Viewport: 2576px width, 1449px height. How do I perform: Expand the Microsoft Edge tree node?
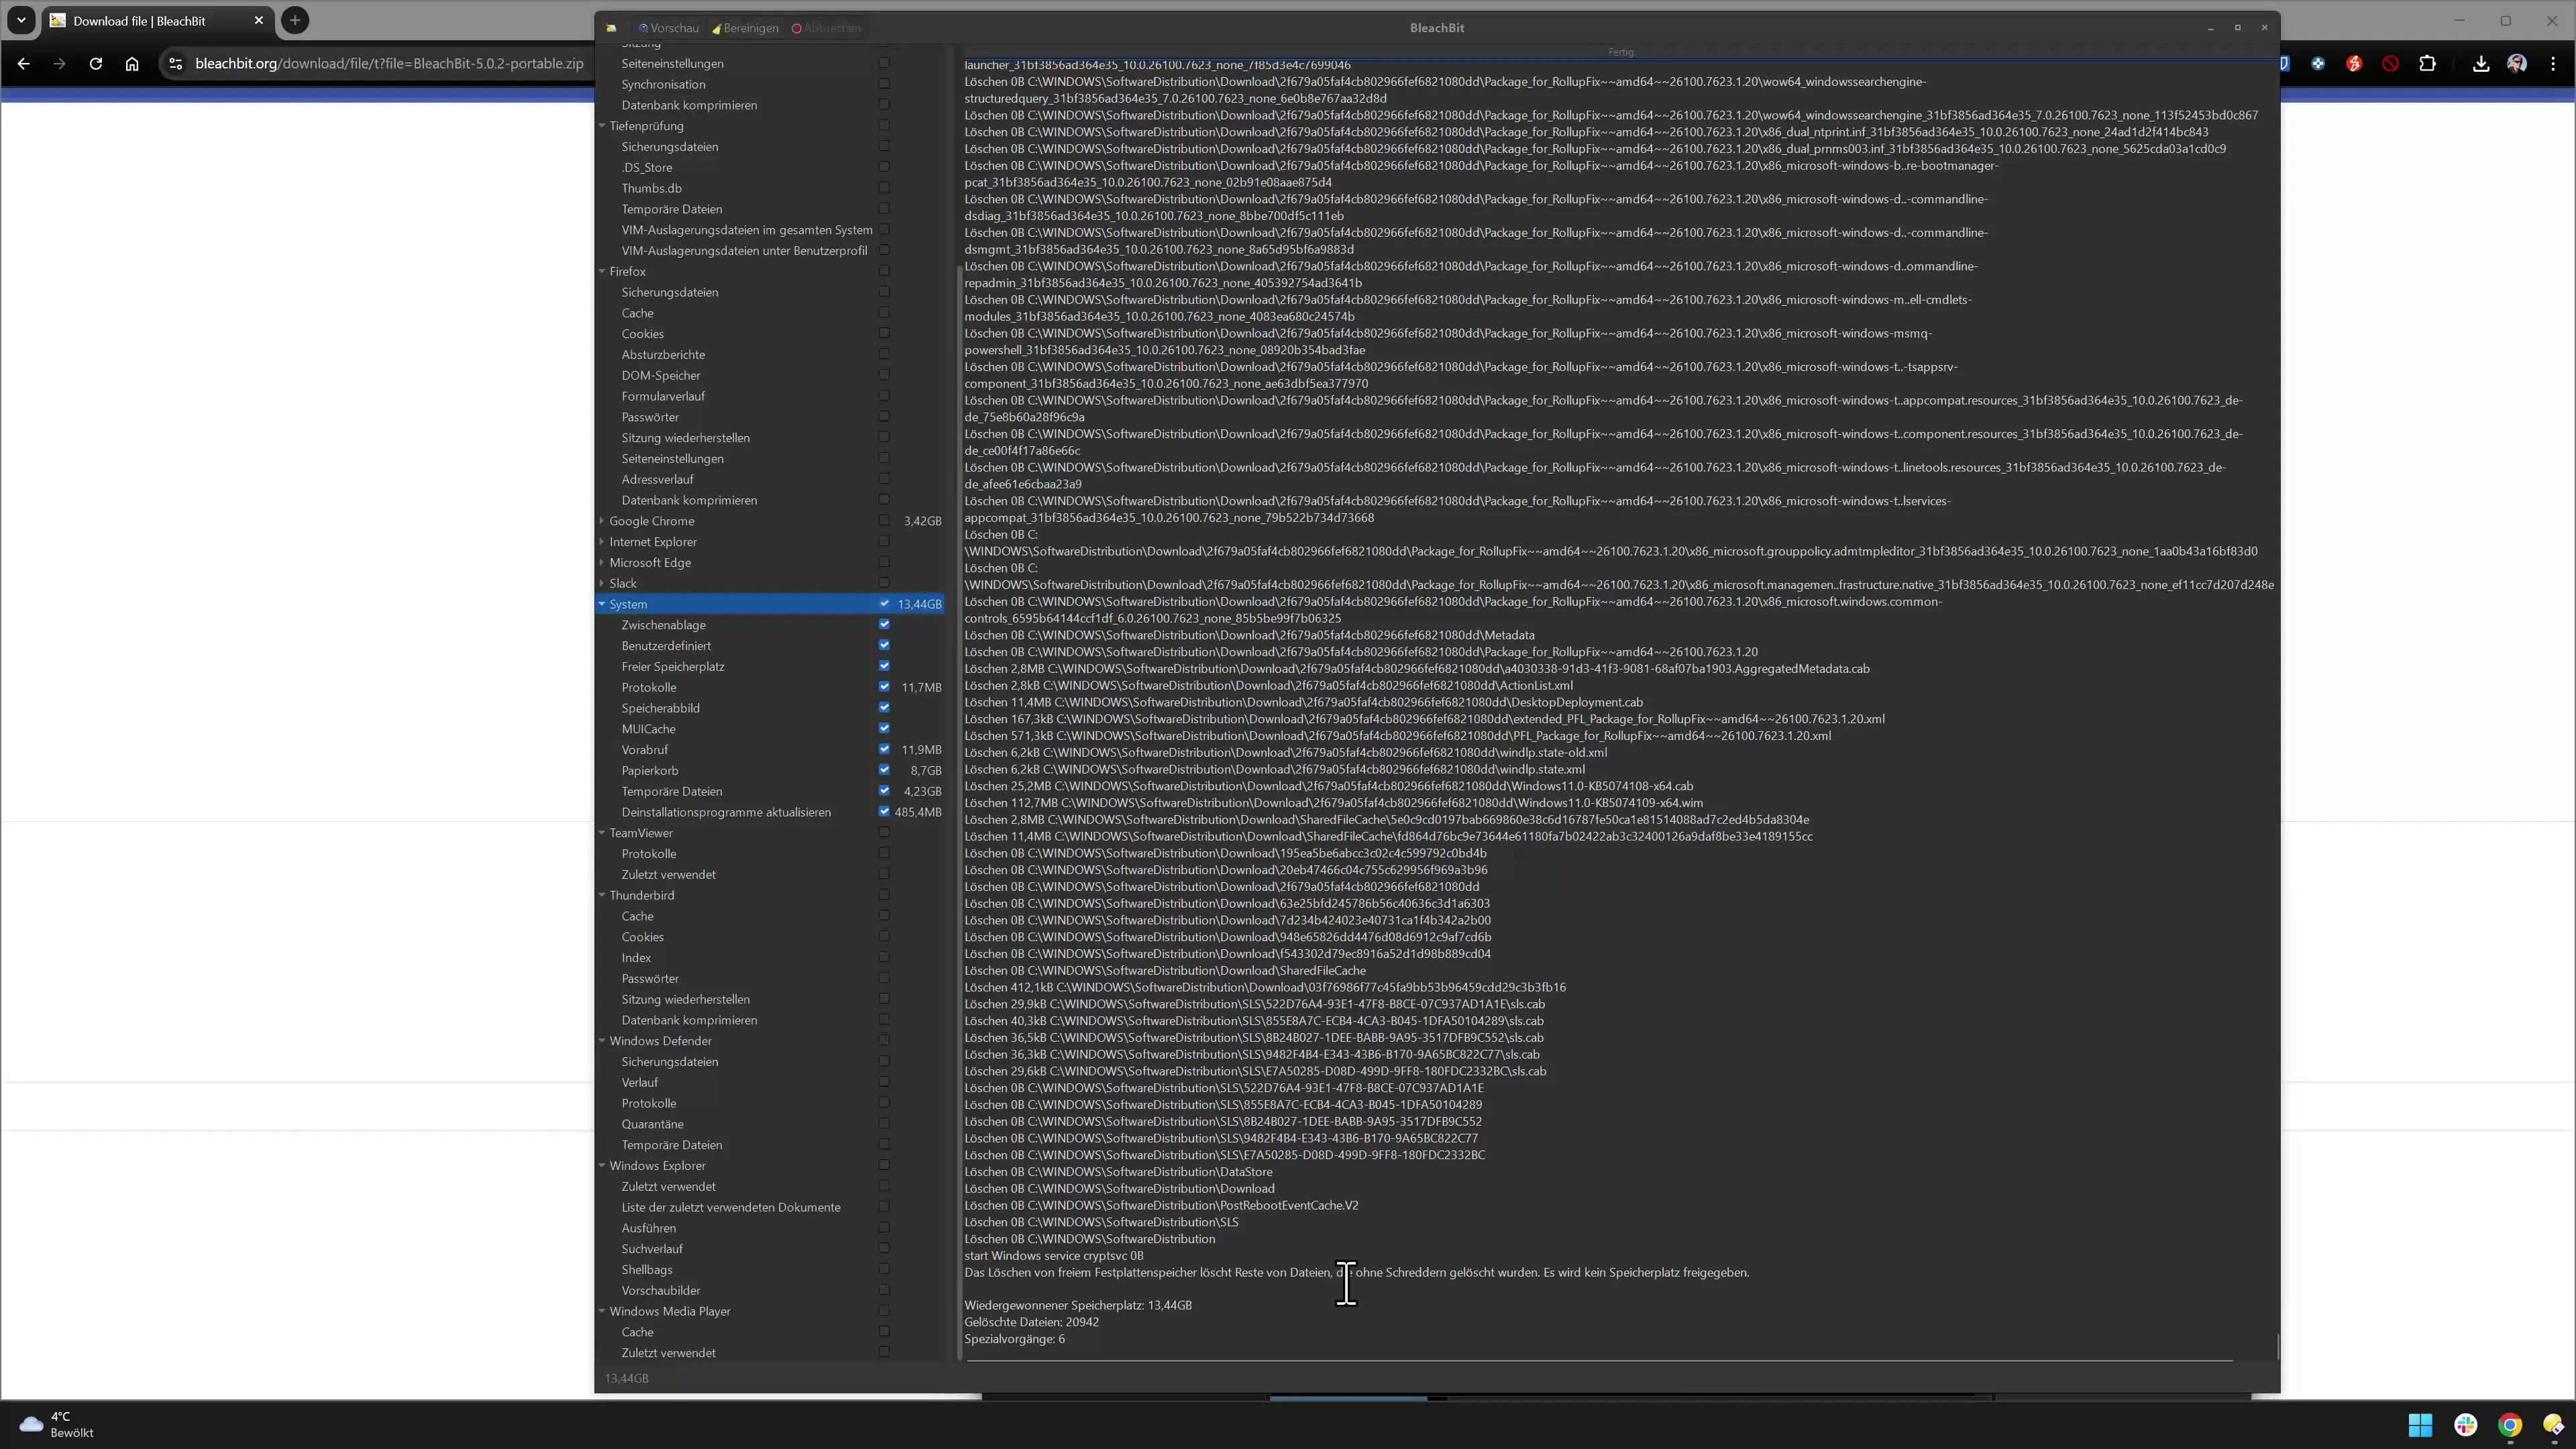click(602, 563)
